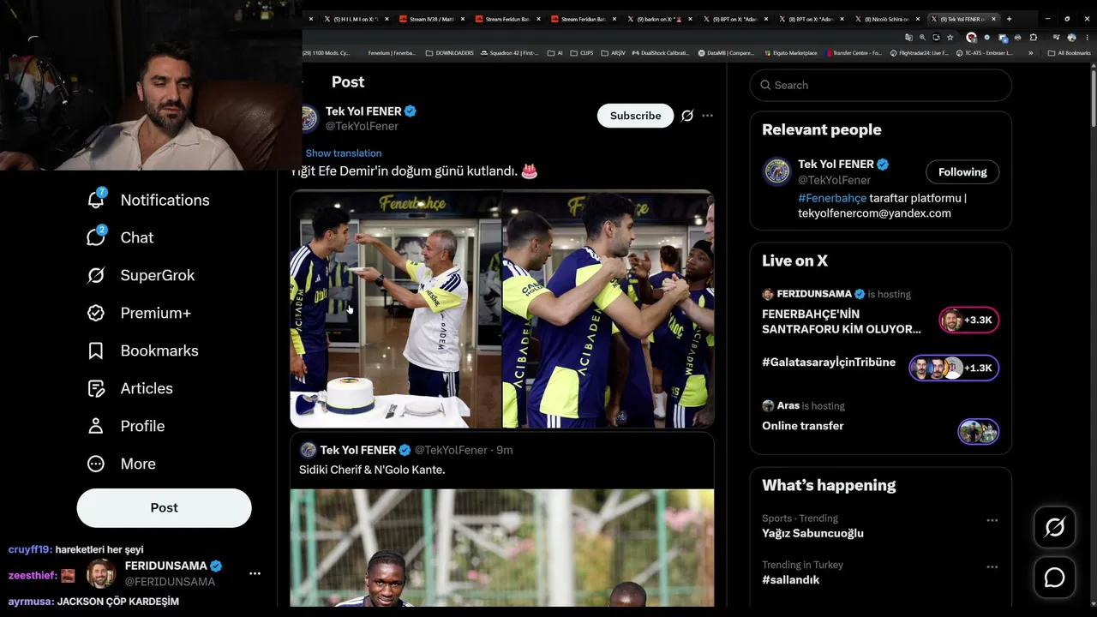Open the DOWNLOADERS bookmark folder

click(449, 53)
